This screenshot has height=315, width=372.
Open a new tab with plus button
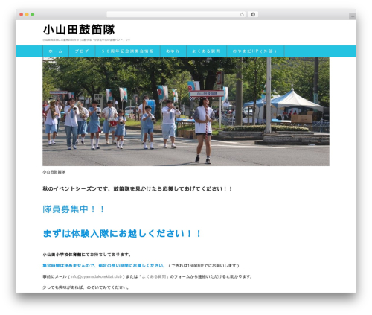click(x=353, y=16)
